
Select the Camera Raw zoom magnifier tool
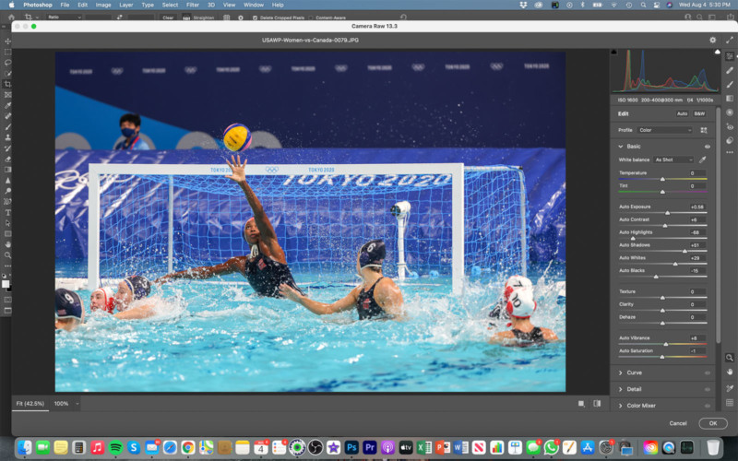click(730, 358)
